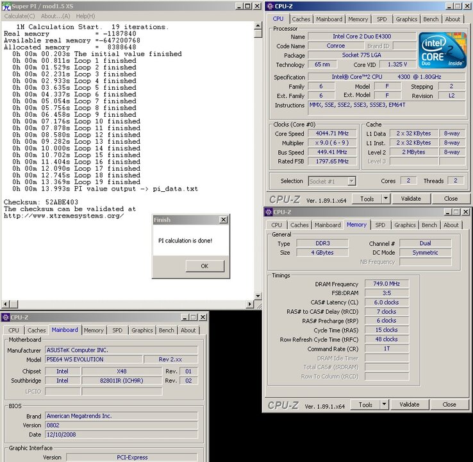Click the Core Speed 4044.71 MHz value
Screen dimensions: 473x462
[x=332, y=133]
